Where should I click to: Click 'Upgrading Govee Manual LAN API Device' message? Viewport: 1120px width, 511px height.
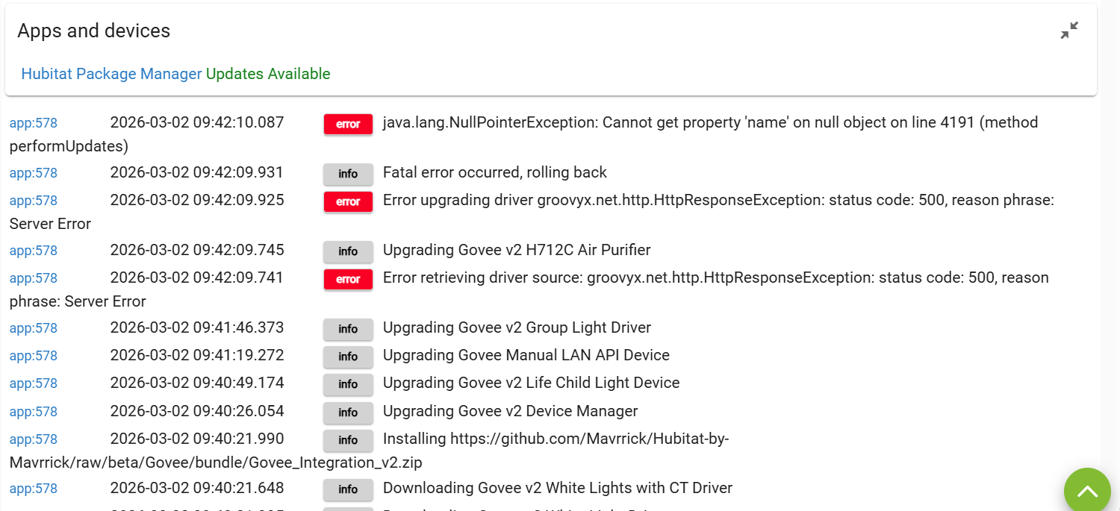click(526, 355)
